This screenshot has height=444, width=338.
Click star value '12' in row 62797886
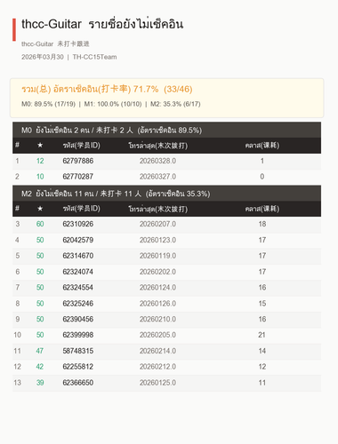point(40,161)
